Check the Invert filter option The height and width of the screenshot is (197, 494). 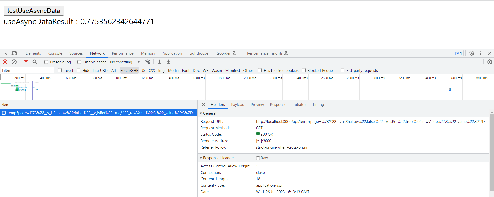pos(60,70)
